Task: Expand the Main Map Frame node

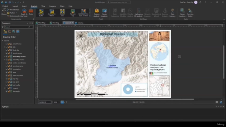Action: click(5, 56)
